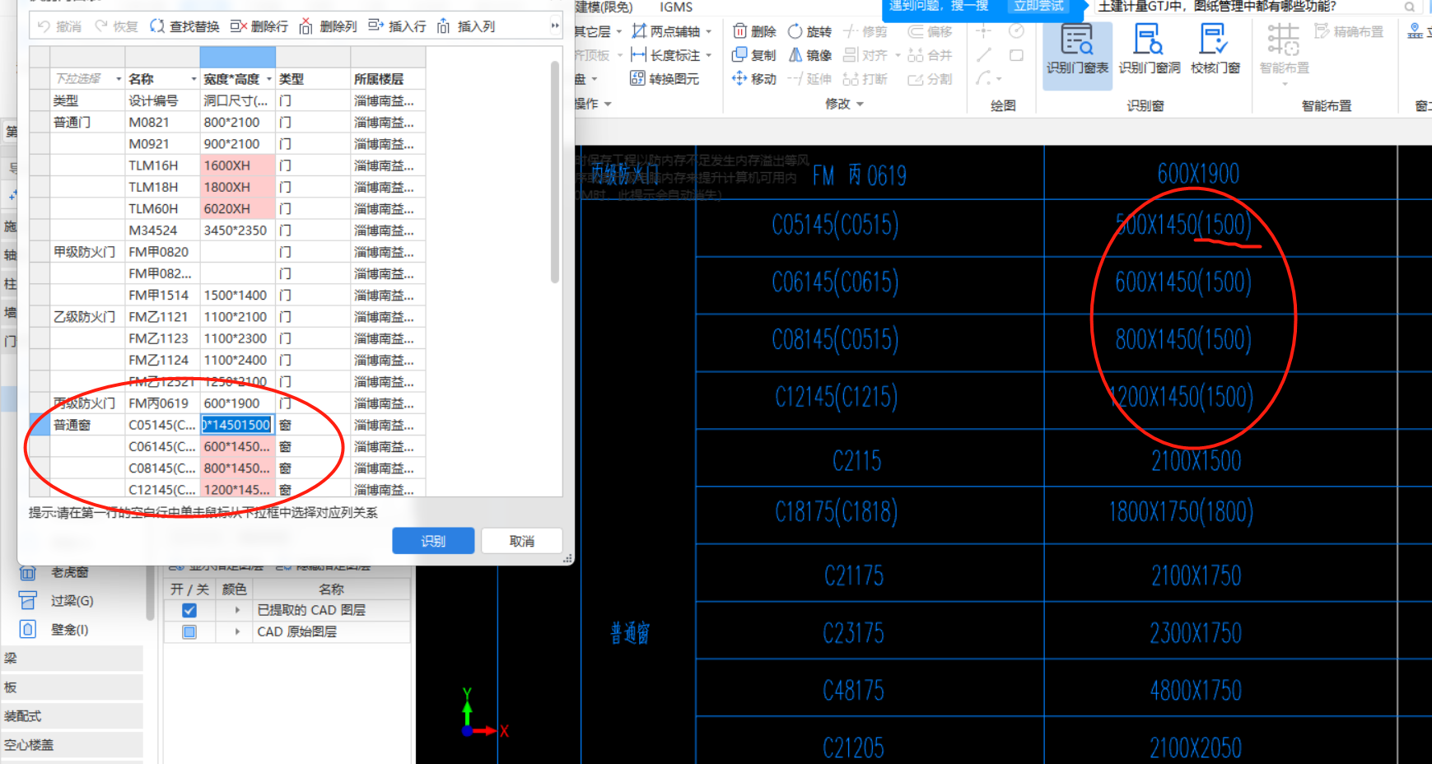Viewport: 1432px width, 764px height.
Task: Click the 立即尝试 try-now button
Action: [x=1038, y=7]
